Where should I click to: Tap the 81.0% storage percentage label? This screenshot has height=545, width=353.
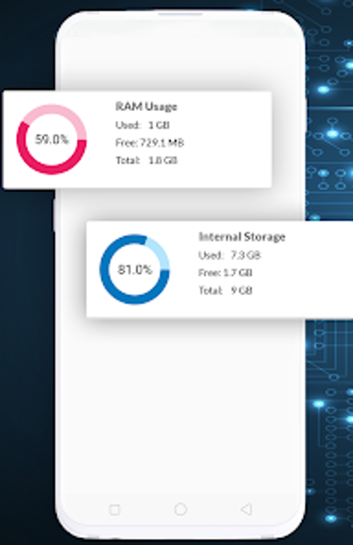(x=135, y=270)
